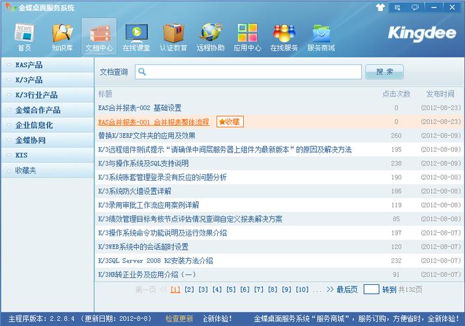Click the 标题 column header
Screen dimensions: 465x326
tap(105, 94)
